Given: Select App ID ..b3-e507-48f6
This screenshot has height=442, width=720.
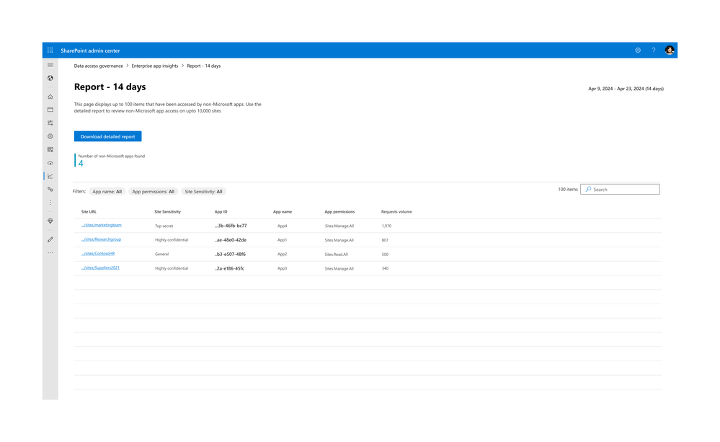Looking at the screenshot, I should 230,254.
